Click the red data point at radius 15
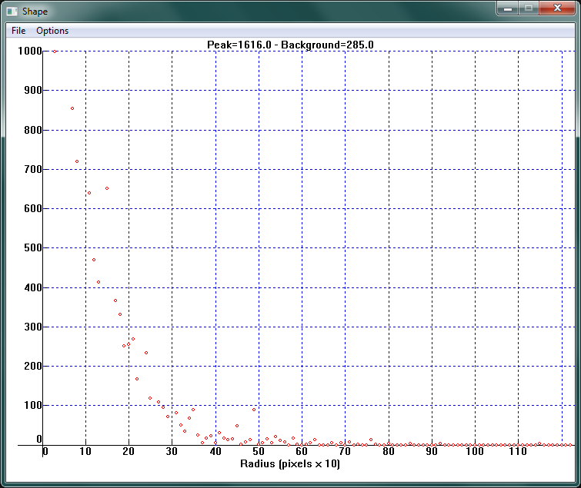Screen dimensions: 581x488 [107, 188]
